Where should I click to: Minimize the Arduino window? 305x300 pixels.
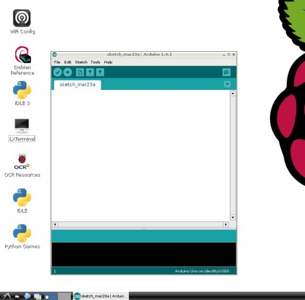(224, 55)
